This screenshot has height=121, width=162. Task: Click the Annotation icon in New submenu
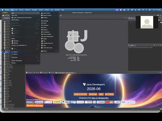click(x=42, y=32)
